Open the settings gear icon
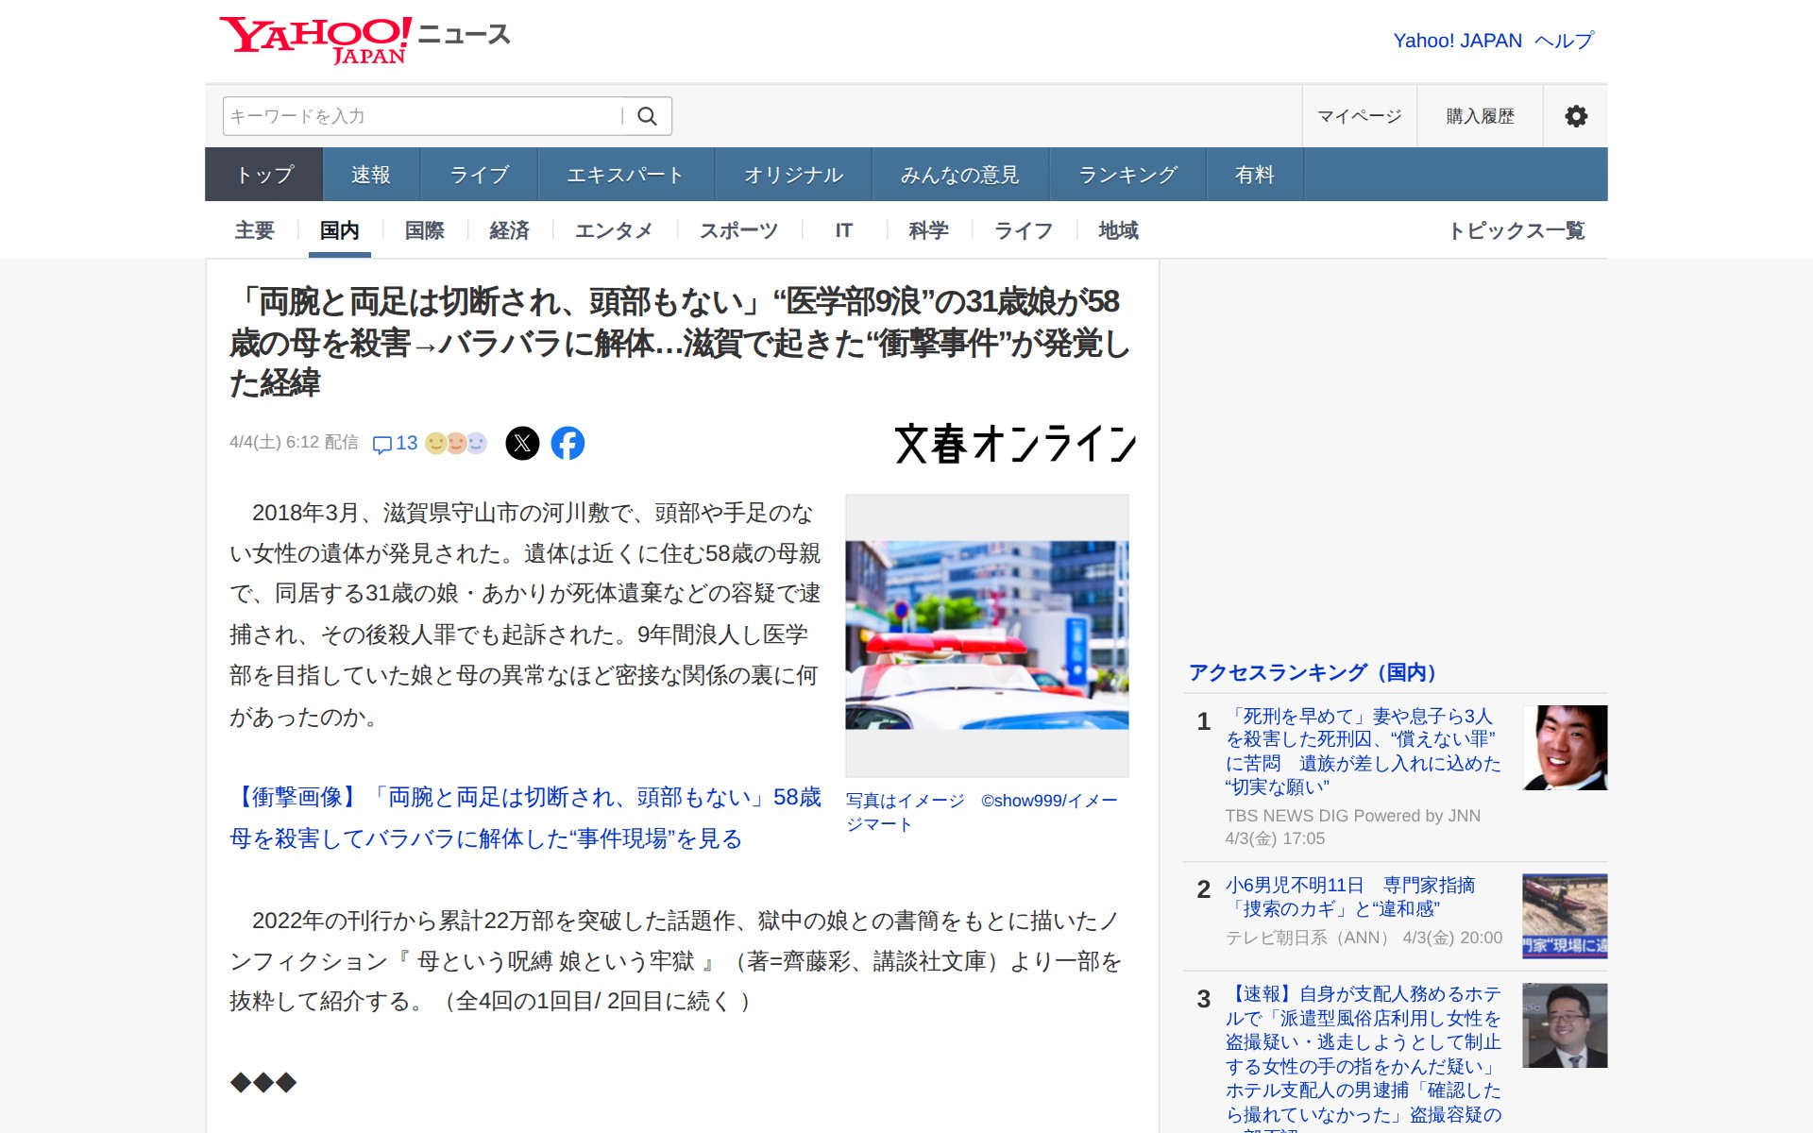The image size is (1813, 1133). (1575, 115)
